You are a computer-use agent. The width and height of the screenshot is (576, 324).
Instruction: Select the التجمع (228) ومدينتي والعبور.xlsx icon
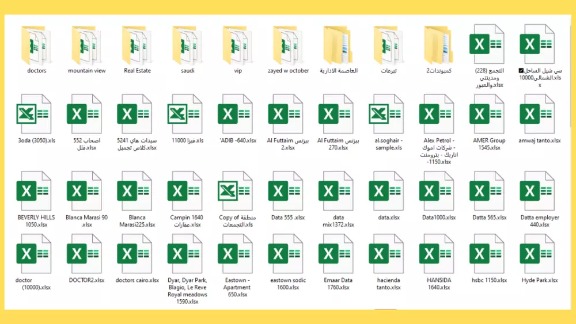487,44
